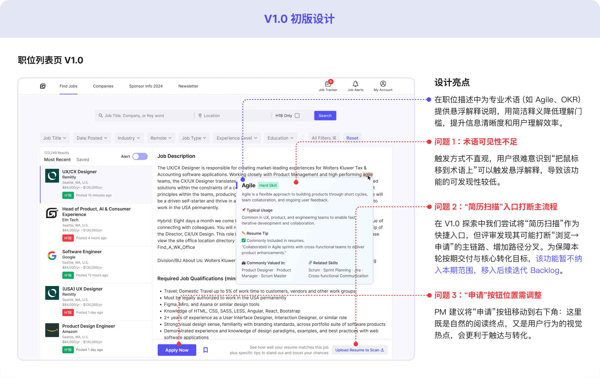Click the site logo icon
The width and height of the screenshot is (600, 378).
pyautogui.click(x=43, y=86)
